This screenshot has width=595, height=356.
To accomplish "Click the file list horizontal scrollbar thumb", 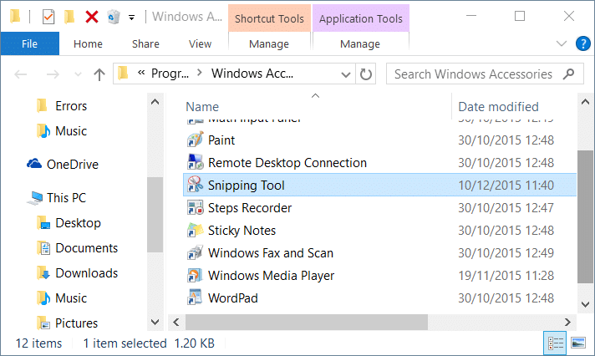I will (x=306, y=323).
